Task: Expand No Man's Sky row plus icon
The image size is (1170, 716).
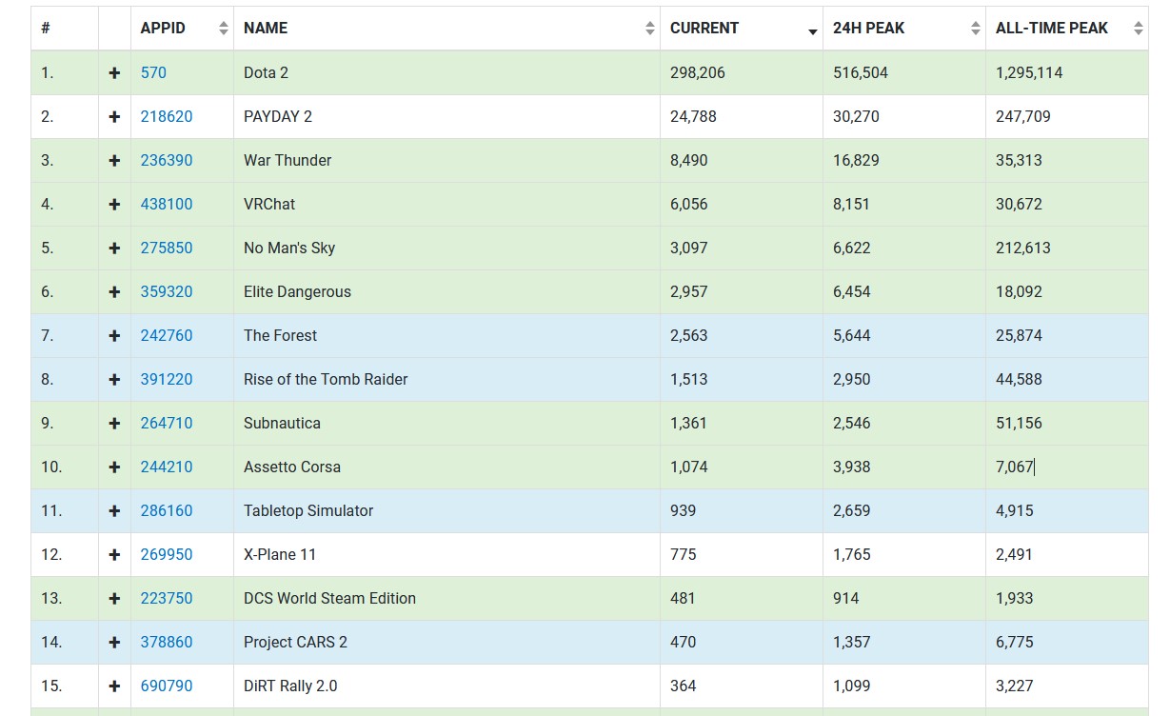Action: pos(114,248)
